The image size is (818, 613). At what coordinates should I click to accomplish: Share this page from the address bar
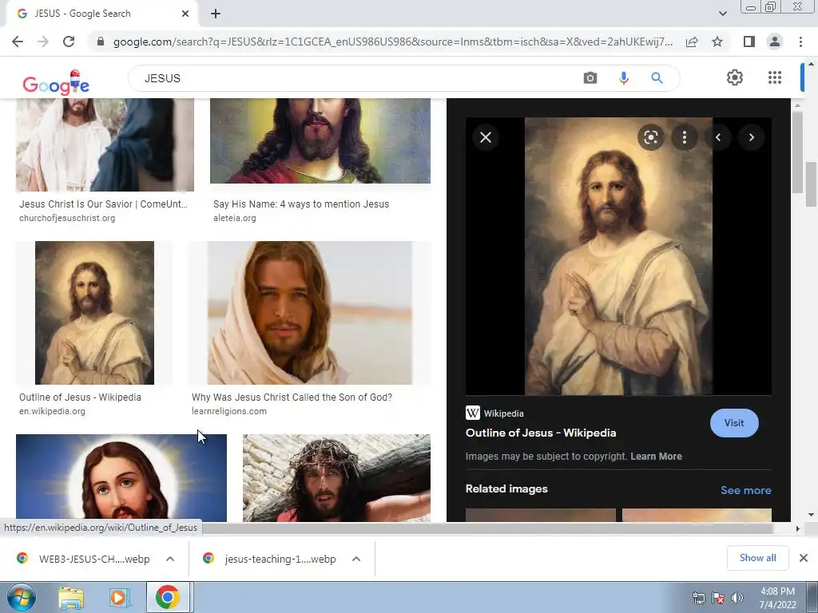click(x=692, y=42)
